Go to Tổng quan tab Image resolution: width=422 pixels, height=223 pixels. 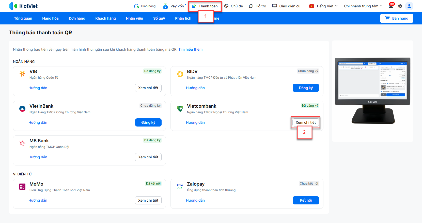[x=23, y=18]
